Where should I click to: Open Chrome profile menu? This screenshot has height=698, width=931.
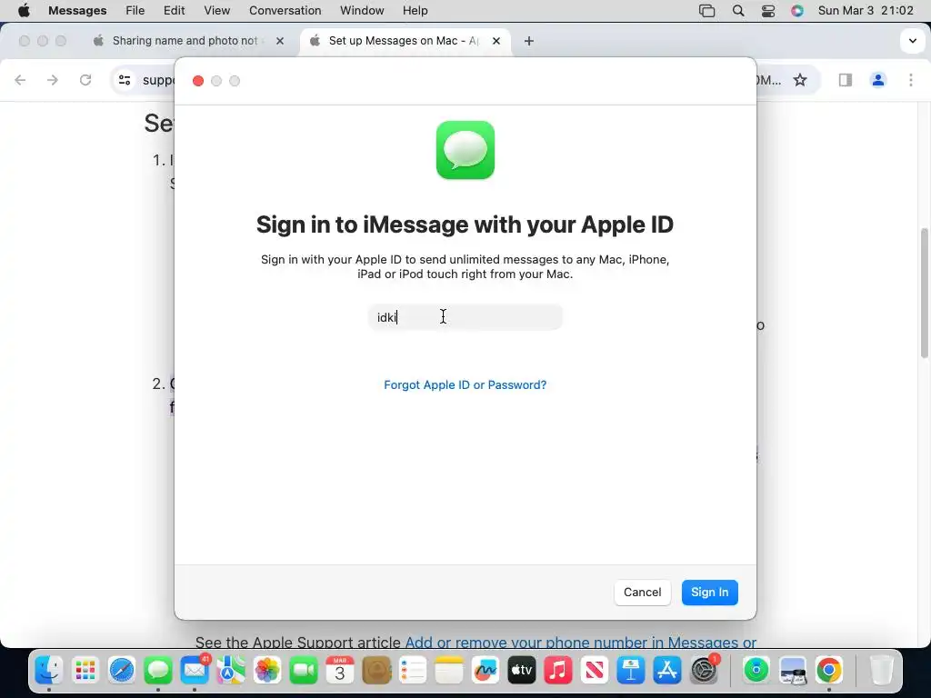pyautogui.click(x=878, y=80)
